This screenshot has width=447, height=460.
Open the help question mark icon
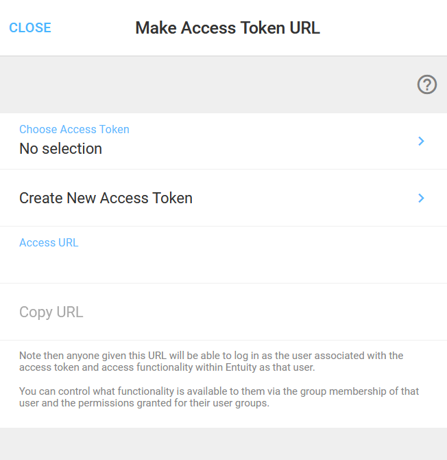pyautogui.click(x=427, y=84)
